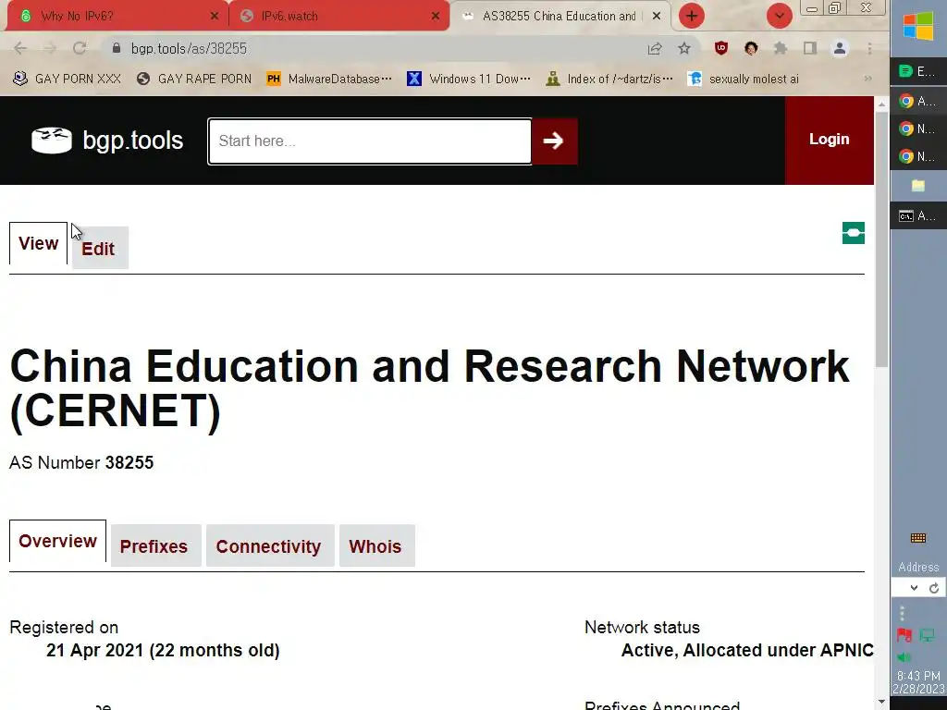Click Active, Allocated under APNIC text
This screenshot has width=947, height=710.
click(747, 650)
